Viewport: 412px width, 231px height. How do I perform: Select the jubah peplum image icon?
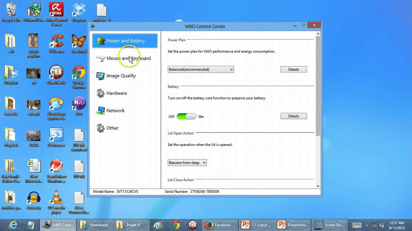coord(33,46)
